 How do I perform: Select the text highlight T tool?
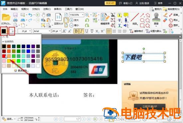click(119, 15)
